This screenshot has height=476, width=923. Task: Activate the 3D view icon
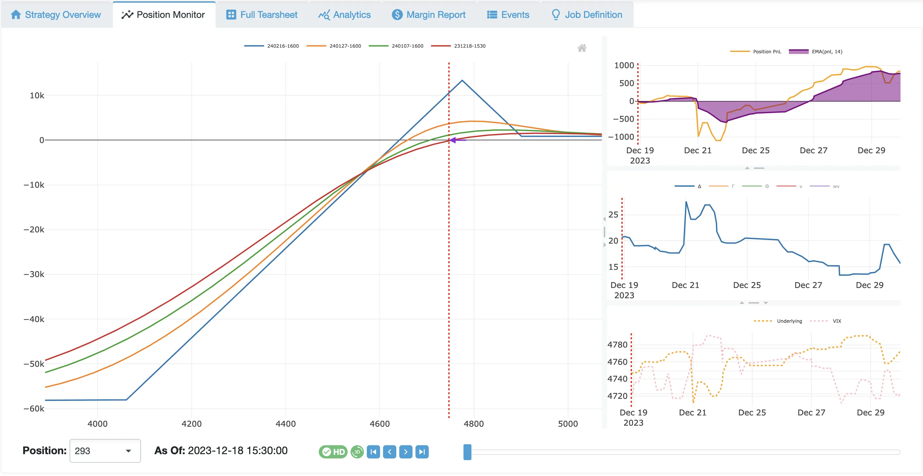click(x=357, y=452)
